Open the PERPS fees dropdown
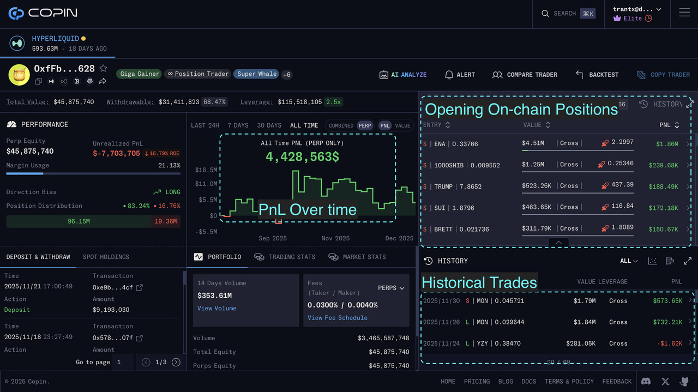 [x=391, y=288]
